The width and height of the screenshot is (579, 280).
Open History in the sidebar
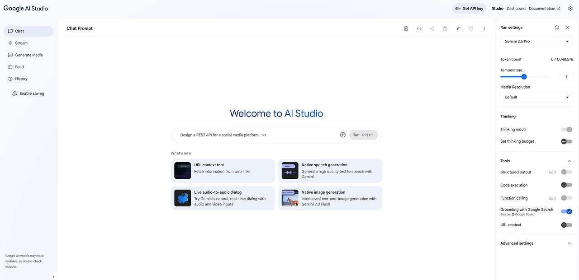click(28, 79)
